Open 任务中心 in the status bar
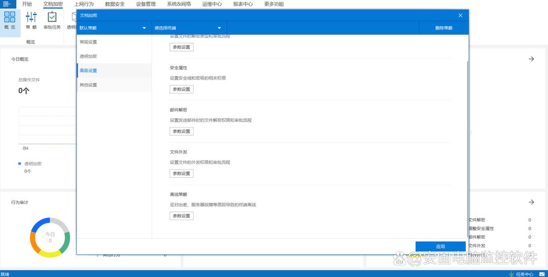548x277 pixels. point(521,274)
